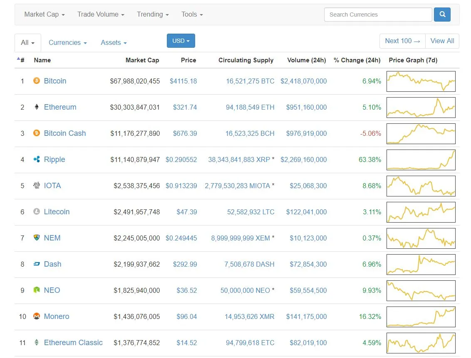Click Monero price $96.04

pyautogui.click(x=186, y=316)
